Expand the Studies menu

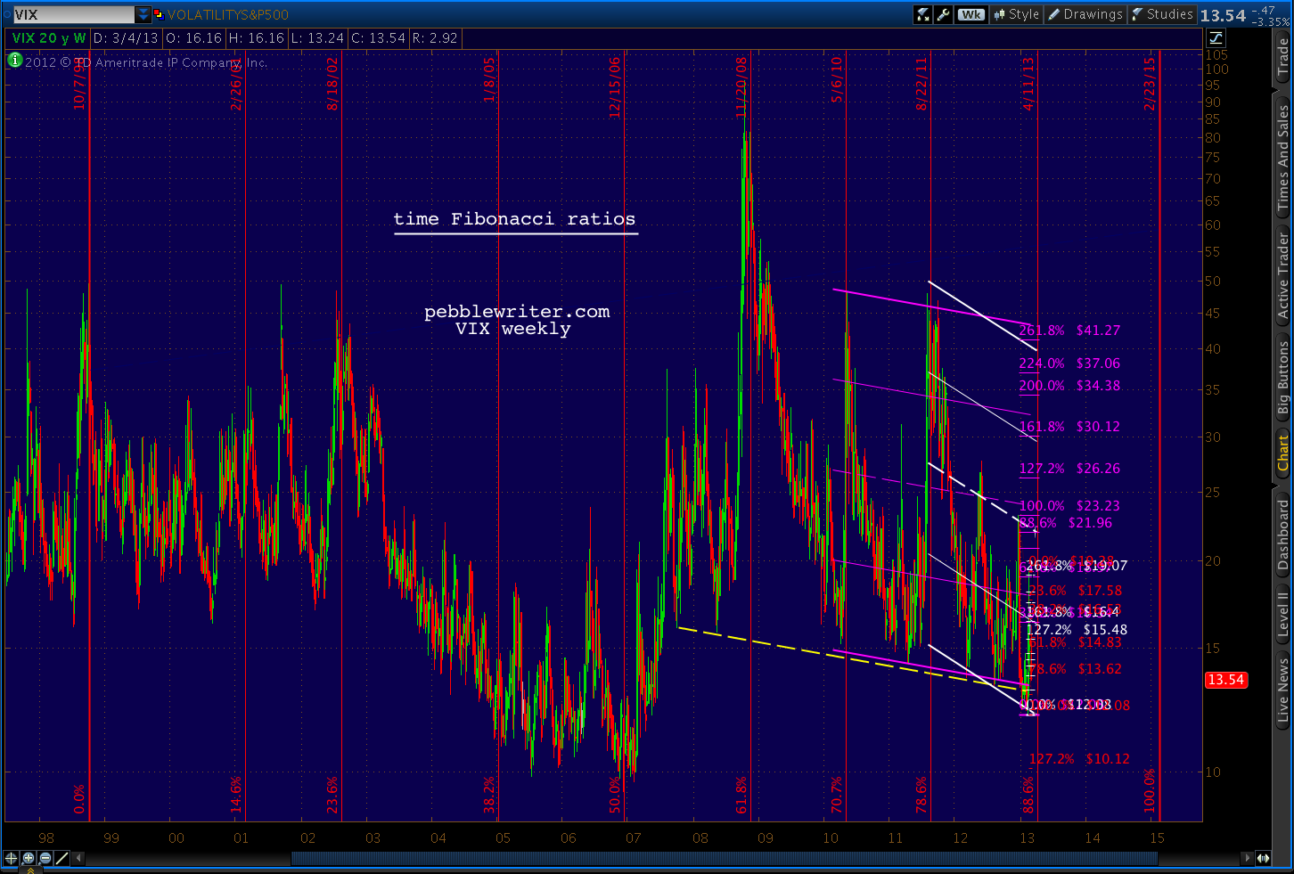[x=1162, y=14]
